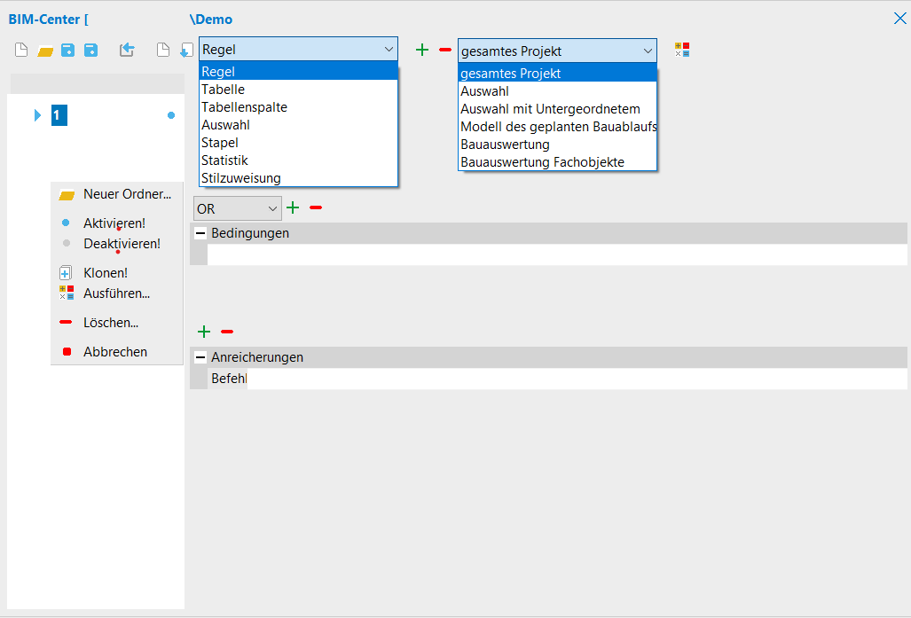Image resolution: width=911 pixels, height=618 pixels.
Task: Collapse the Bedingungen section
Action: pyautogui.click(x=200, y=233)
